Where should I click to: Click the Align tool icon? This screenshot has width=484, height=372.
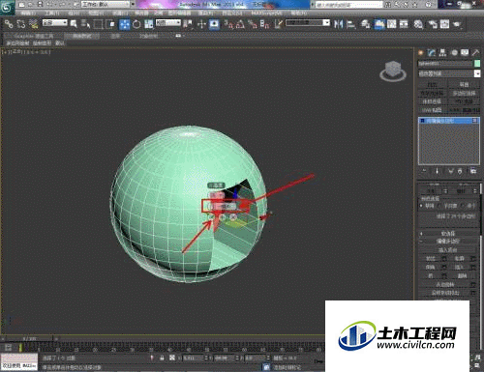(x=350, y=24)
